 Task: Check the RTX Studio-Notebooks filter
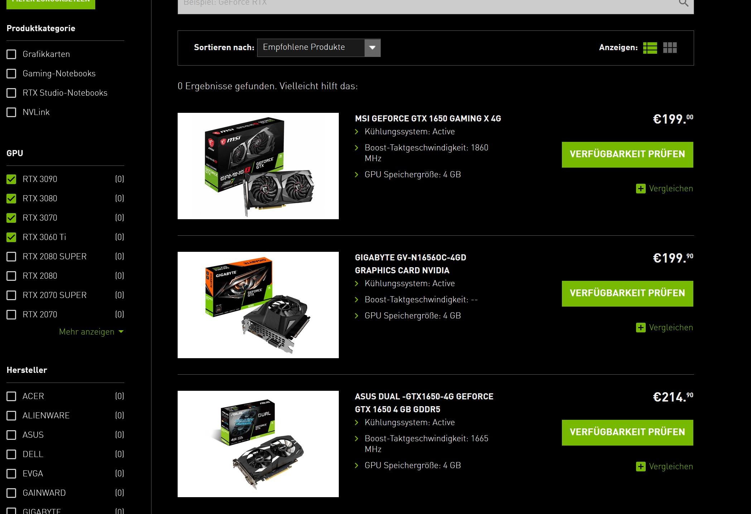click(x=11, y=93)
